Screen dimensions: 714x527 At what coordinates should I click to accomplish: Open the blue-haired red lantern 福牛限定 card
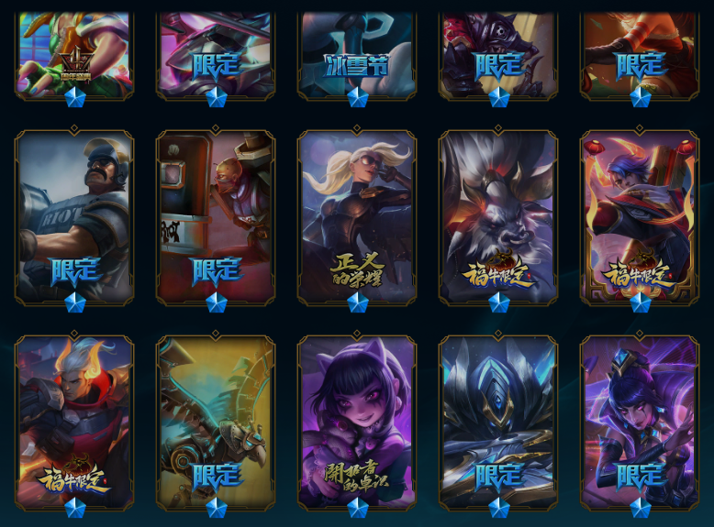point(640,217)
